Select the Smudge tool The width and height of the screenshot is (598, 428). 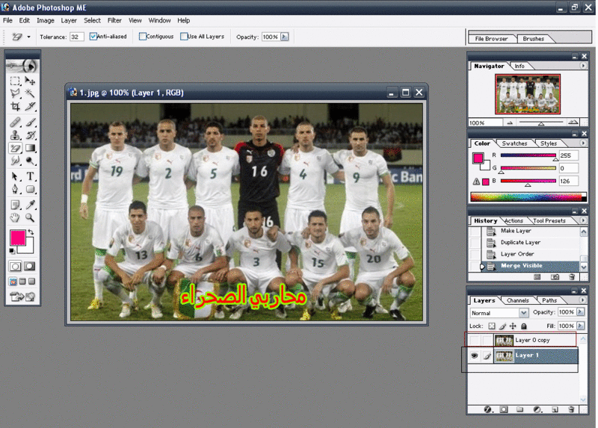[15, 161]
